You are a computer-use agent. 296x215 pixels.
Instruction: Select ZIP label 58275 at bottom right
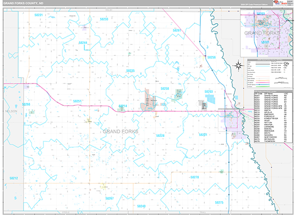pyautogui.click(x=219, y=203)
